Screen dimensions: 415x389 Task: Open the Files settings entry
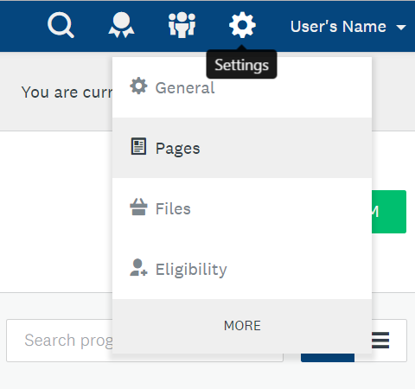242,208
